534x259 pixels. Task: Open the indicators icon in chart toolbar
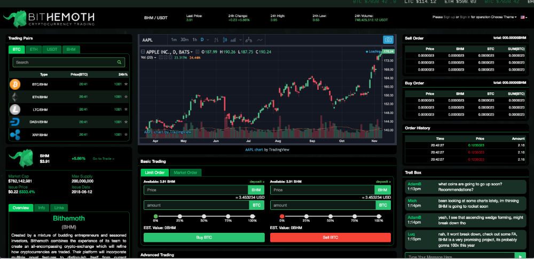[x=234, y=40]
